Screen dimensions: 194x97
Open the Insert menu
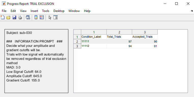tap(34, 11)
